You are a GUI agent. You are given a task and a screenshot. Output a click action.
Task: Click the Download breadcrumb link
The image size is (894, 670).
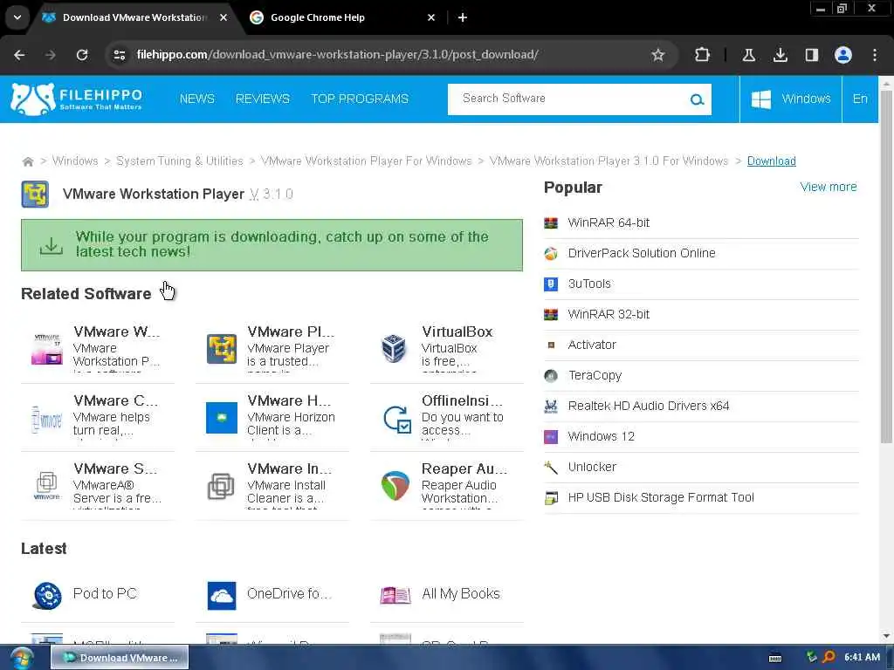tap(772, 161)
